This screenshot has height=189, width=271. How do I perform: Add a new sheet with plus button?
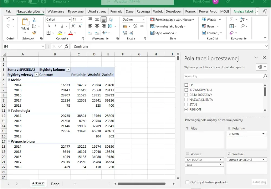coord(75,184)
